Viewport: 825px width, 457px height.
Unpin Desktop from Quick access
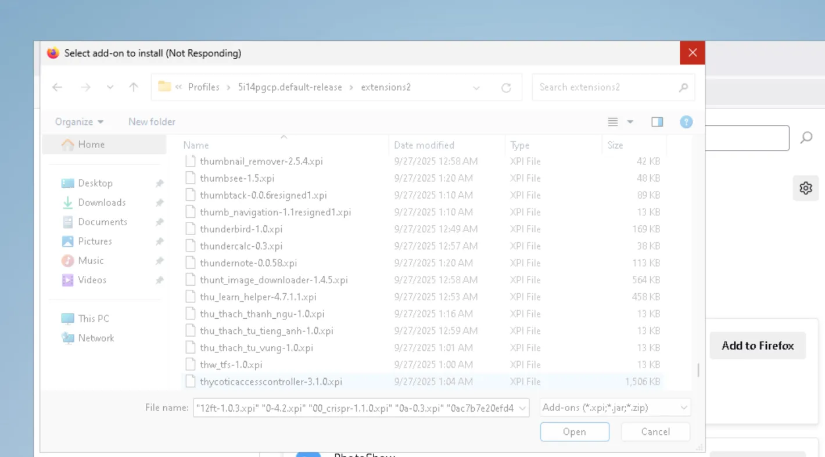pos(159,182)
